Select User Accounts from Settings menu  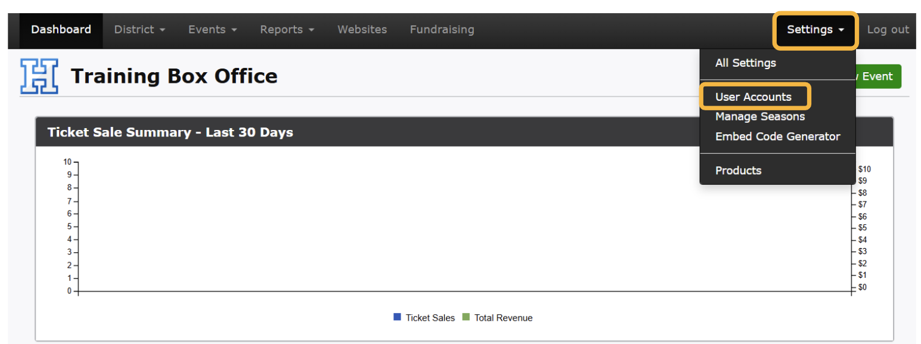[x=753, y=97]
